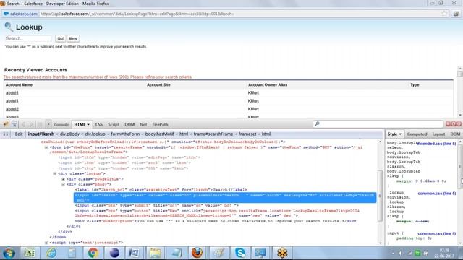The image size is (463, 260).
Task: Click the Lookup search input field
Action: point(28,38)
